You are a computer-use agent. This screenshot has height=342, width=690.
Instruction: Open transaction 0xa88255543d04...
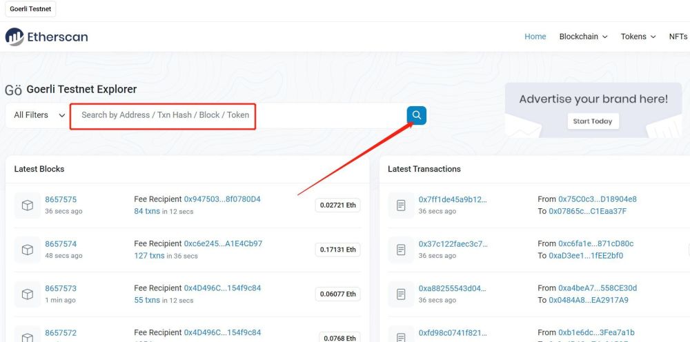pos(453,288)
